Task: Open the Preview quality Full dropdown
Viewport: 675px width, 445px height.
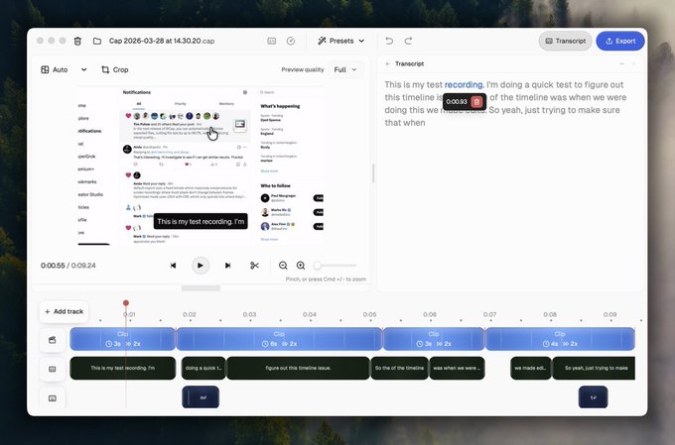Action: pos(345,69)
